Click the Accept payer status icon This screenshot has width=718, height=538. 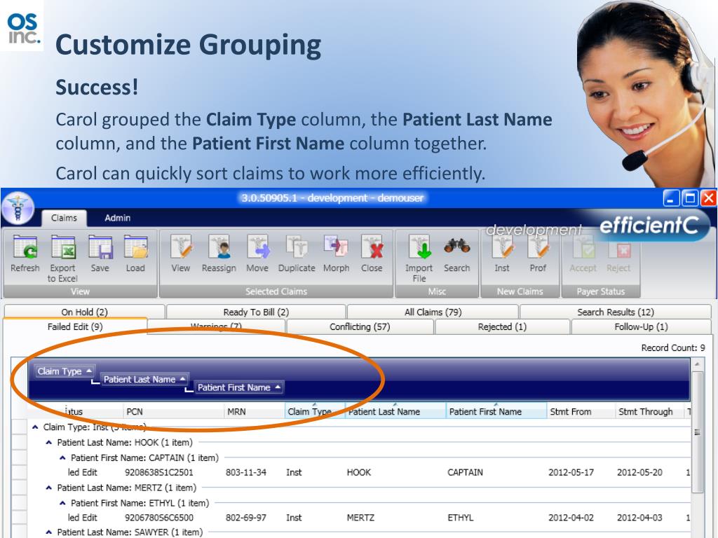click(583, 250)
